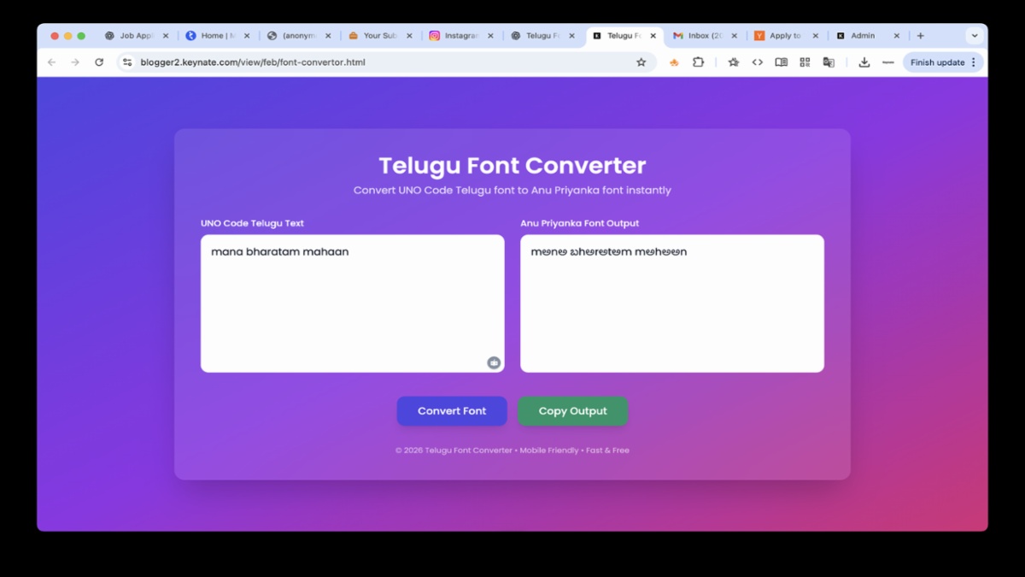Click the Finish update button
Viewport: 1025px width, 577px height.
tap(936, 62)
